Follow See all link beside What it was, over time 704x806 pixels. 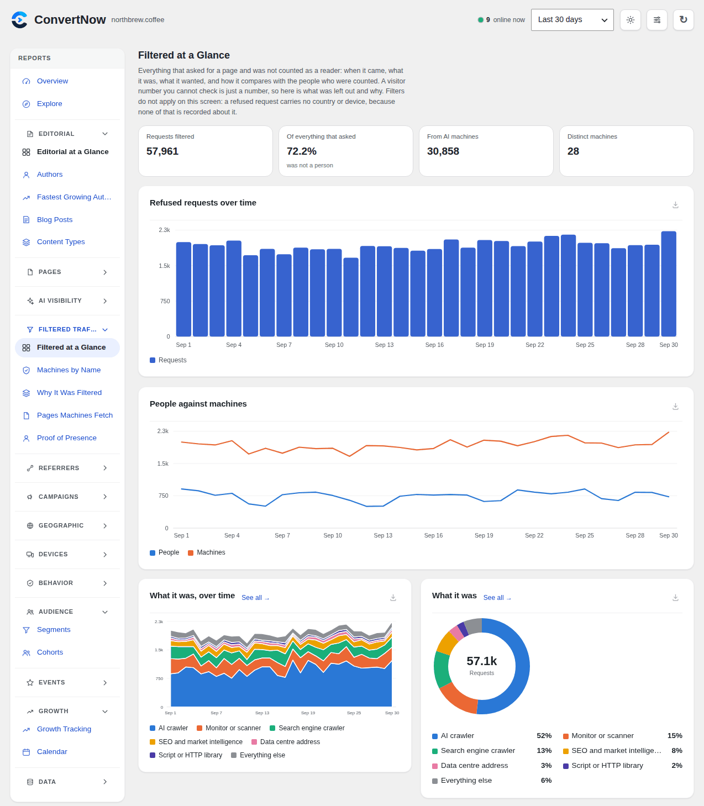[x=255, y=598]
